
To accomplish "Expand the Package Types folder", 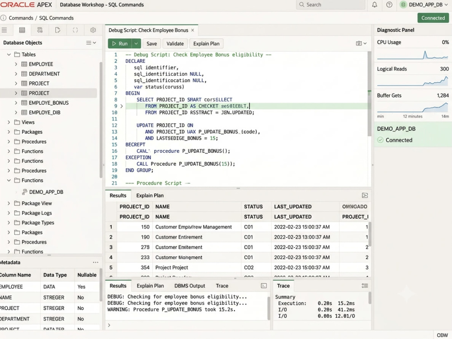I will tap(9, 222).
